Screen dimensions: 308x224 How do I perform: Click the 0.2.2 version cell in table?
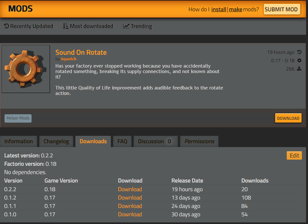10,189
